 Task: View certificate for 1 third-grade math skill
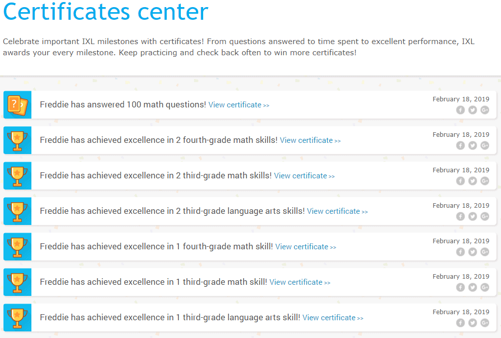300,282
